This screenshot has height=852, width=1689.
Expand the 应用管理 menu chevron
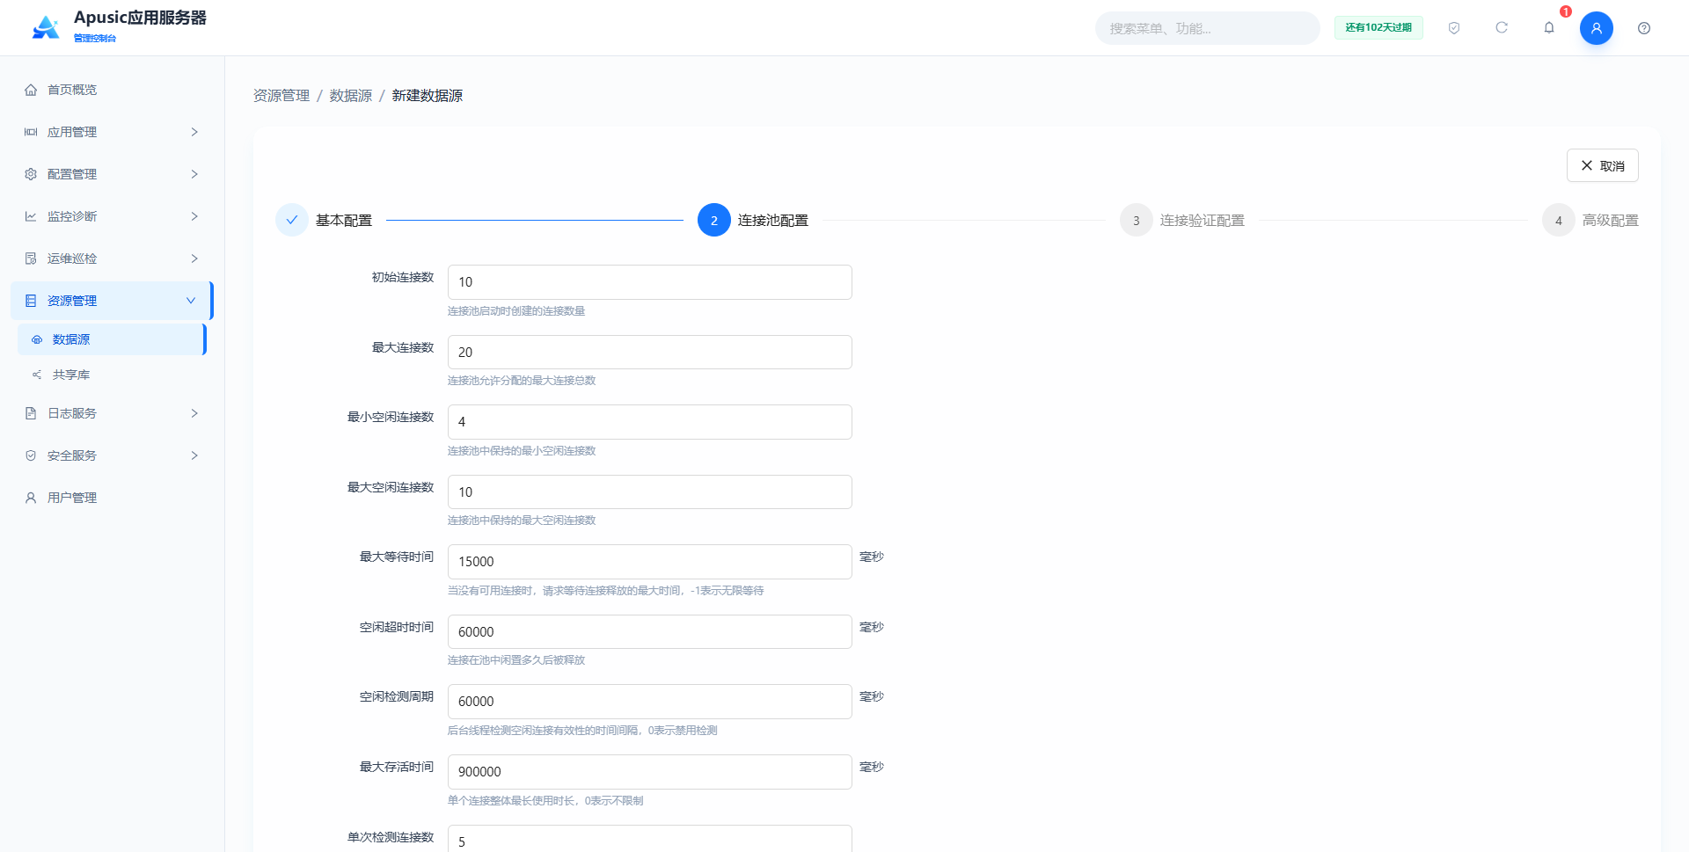pyautogui.click(x=194, y=132)
